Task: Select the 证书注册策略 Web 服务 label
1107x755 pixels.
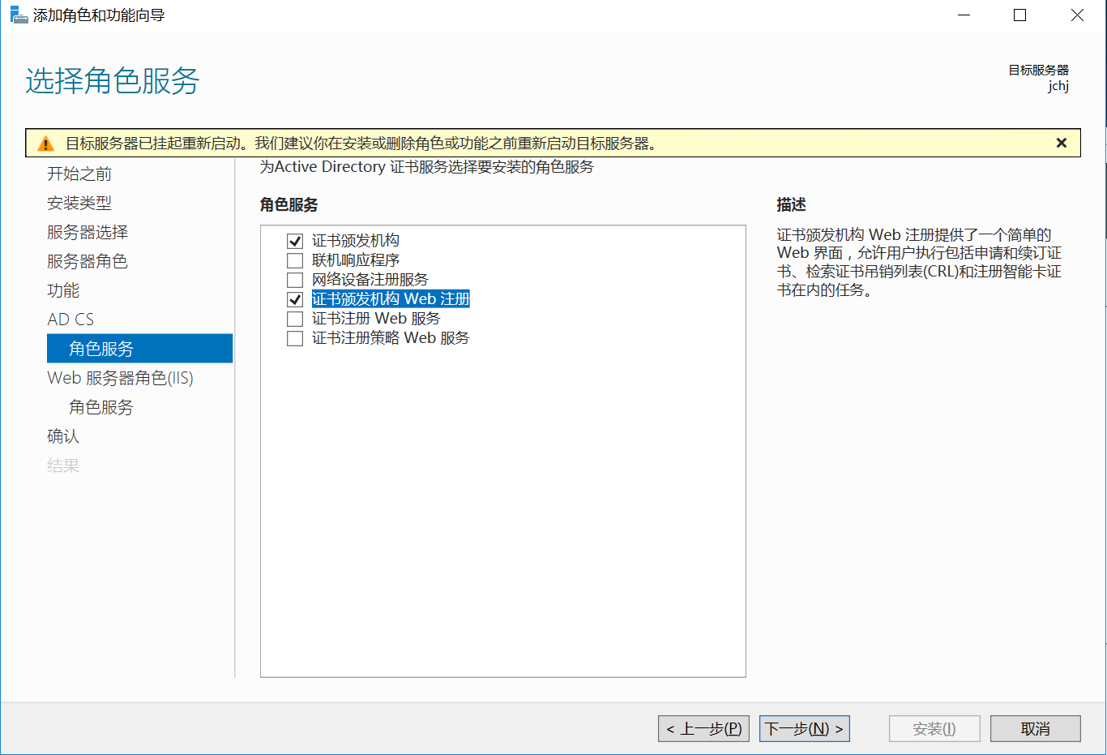Action: coord(391,338)
